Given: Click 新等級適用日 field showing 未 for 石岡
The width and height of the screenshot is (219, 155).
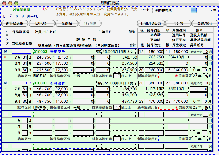Looking at the screenshot, I should 168,107.
